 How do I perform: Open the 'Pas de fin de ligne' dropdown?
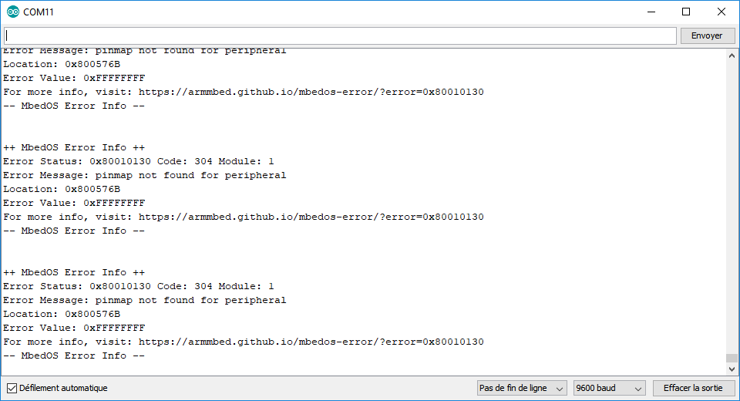[x=522, y=388]
